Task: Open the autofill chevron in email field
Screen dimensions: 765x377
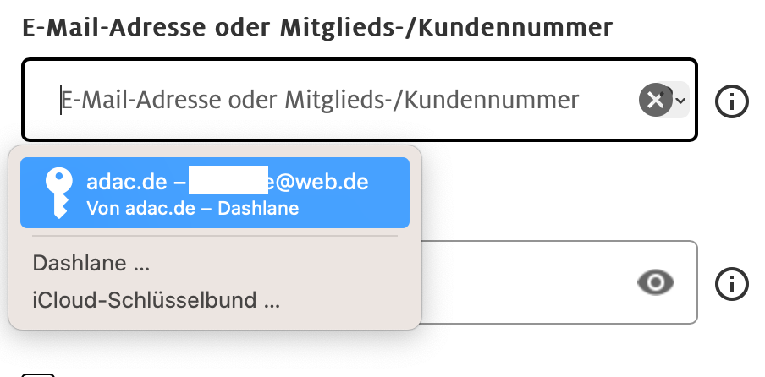Action: [x=680, y=101]
